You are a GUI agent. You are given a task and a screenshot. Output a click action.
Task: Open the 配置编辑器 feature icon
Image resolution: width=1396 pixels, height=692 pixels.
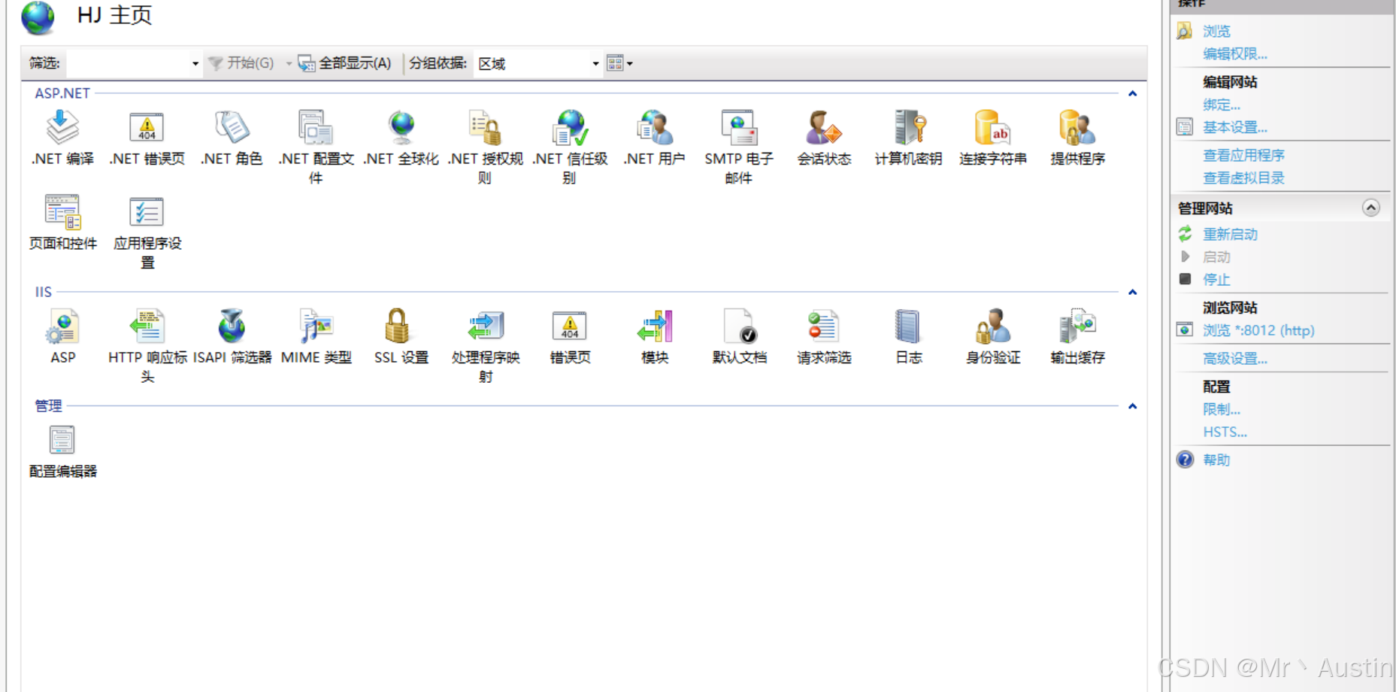point(62,440)
